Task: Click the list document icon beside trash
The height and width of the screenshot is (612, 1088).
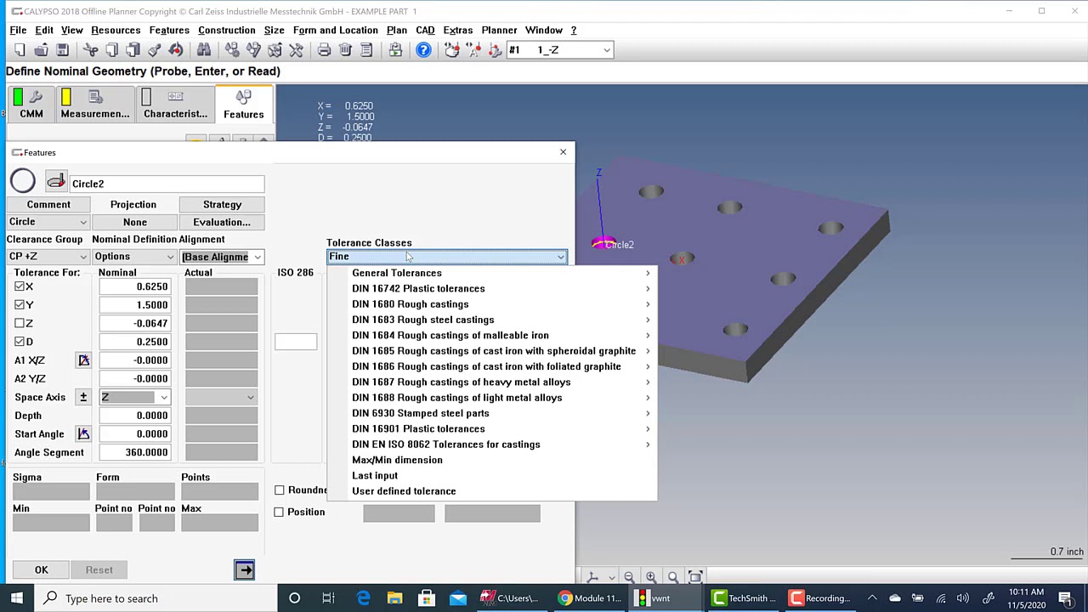Action: click(366, 50)
